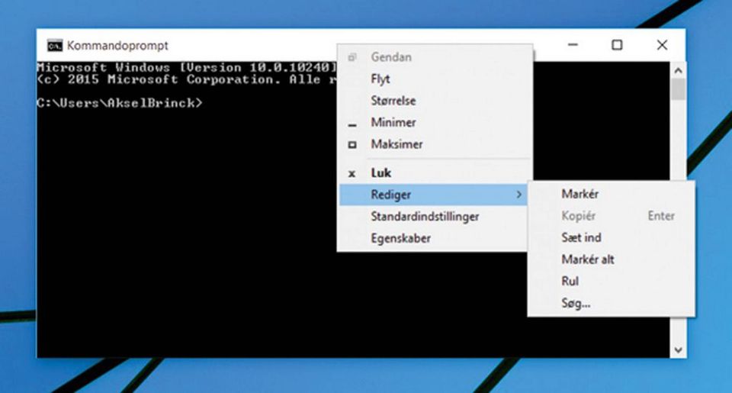Select Maksimer in the context menu
The width and height of the screenshot is (732, 393).
coord(396,144)
